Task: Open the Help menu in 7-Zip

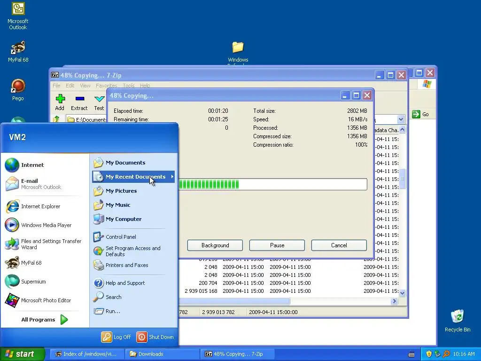Action: [145, 86]
